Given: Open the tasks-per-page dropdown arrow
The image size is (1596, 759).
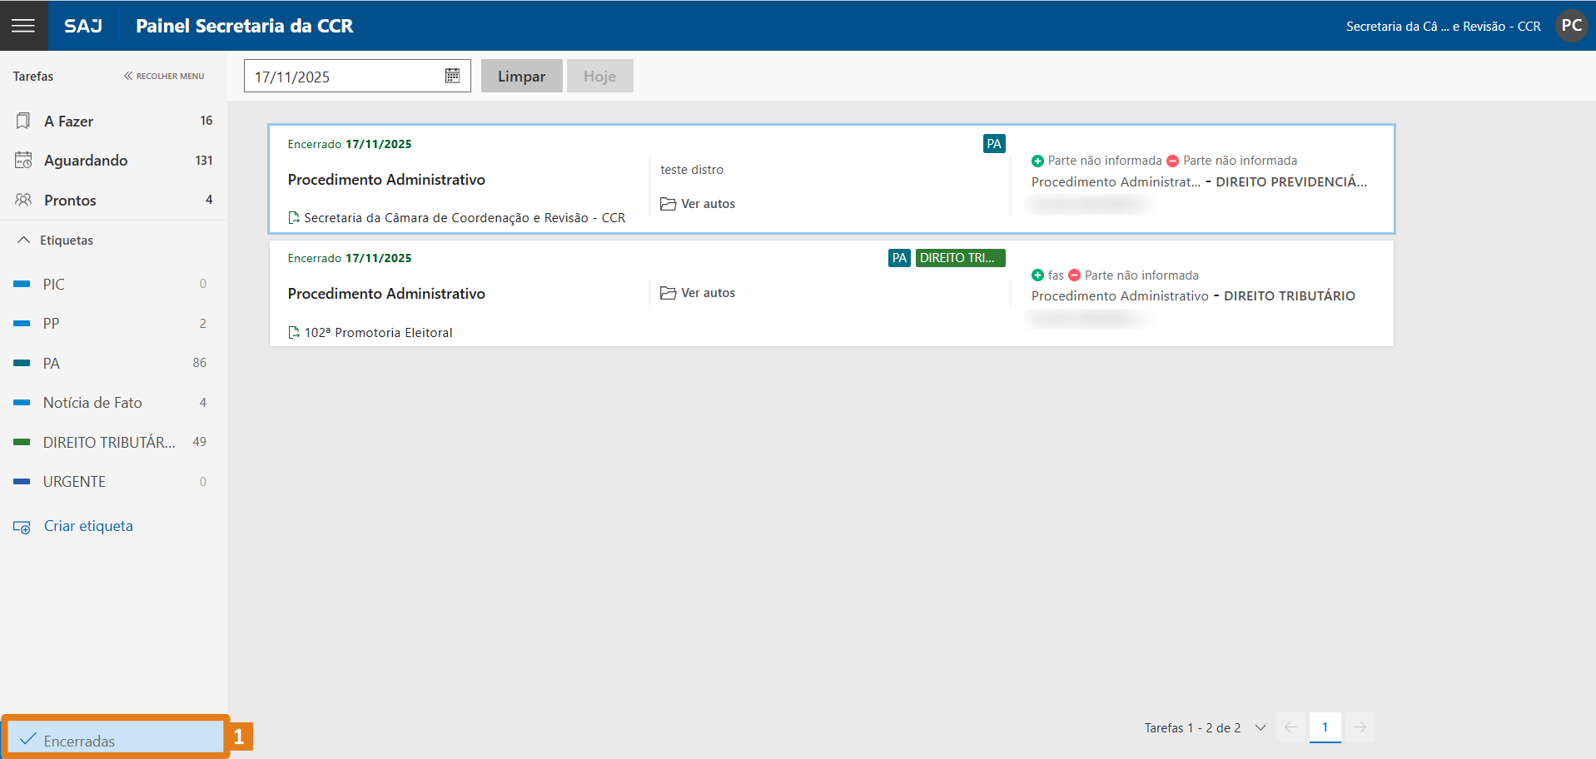Looking at the screenshot, I should coord(1260,728).
